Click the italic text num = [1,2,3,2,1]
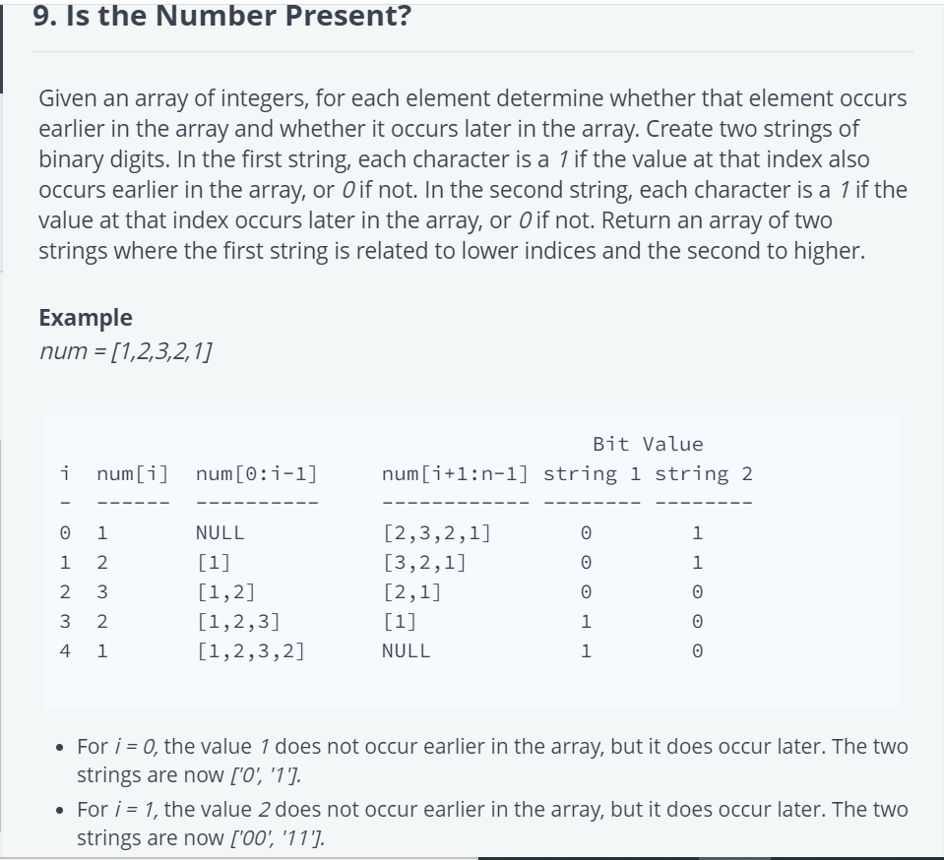 125,351
